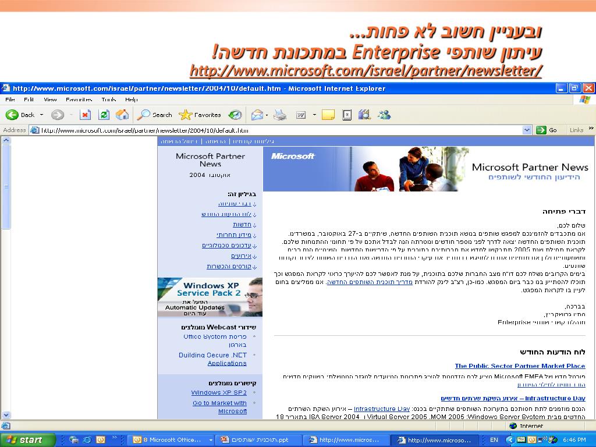596x447 pixels.
Task: Open the Edit-with dropdown arrow
Action: pyautogui.click(x=314, y=115)
